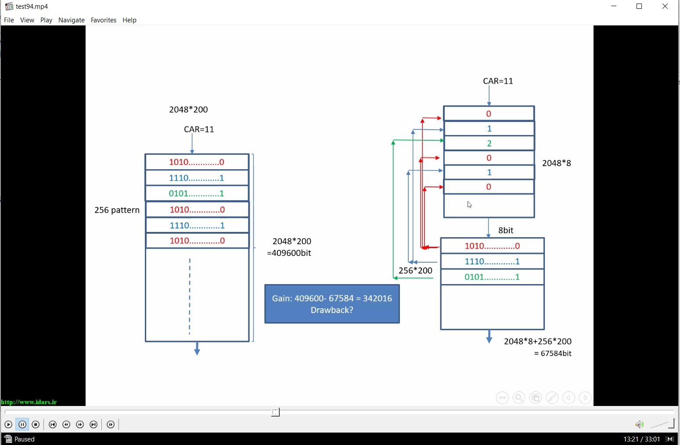
Task: Open the Navigate menu
Action: pos(72,20)
